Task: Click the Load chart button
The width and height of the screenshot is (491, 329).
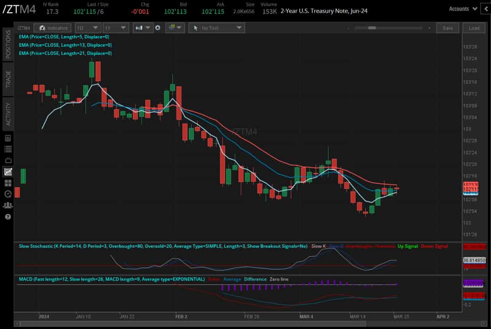Action: coord(474,28)
